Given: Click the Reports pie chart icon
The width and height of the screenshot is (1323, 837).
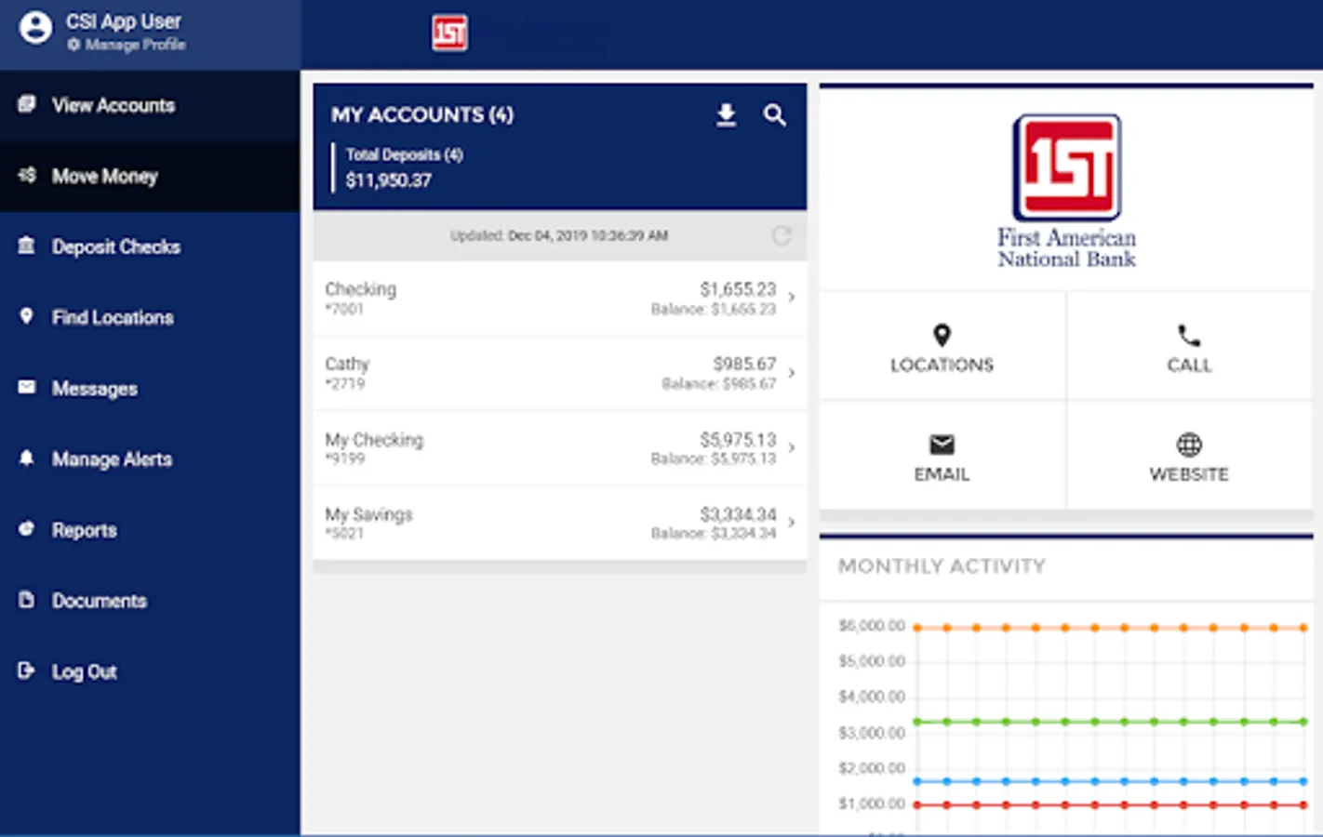Looking at the screenshot, I should tap(27, 528).
